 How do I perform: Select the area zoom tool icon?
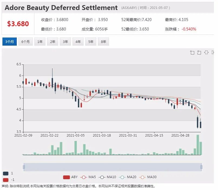coord(192,53)
